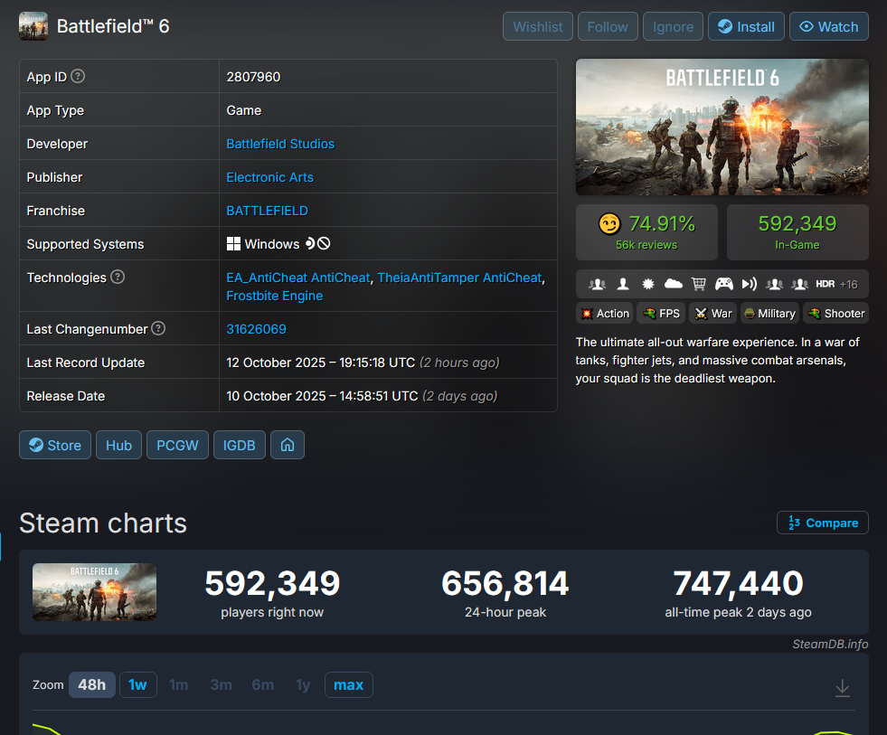The image size is (887, 735).
Task: Select the 1m zoom range
Action: (179, 684)
